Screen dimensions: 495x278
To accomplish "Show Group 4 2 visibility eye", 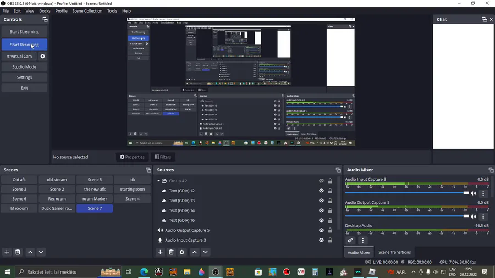I will coord(321,181).
